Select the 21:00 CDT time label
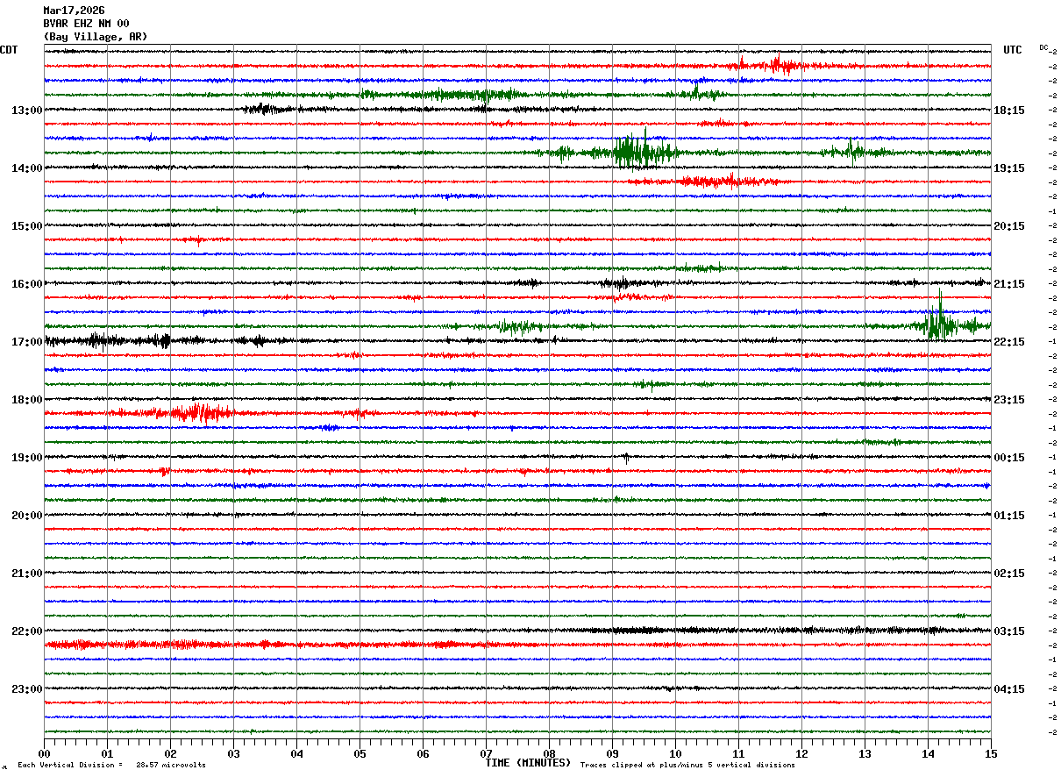The height and width of the screenshot is (777, 1061). (27, 574)
